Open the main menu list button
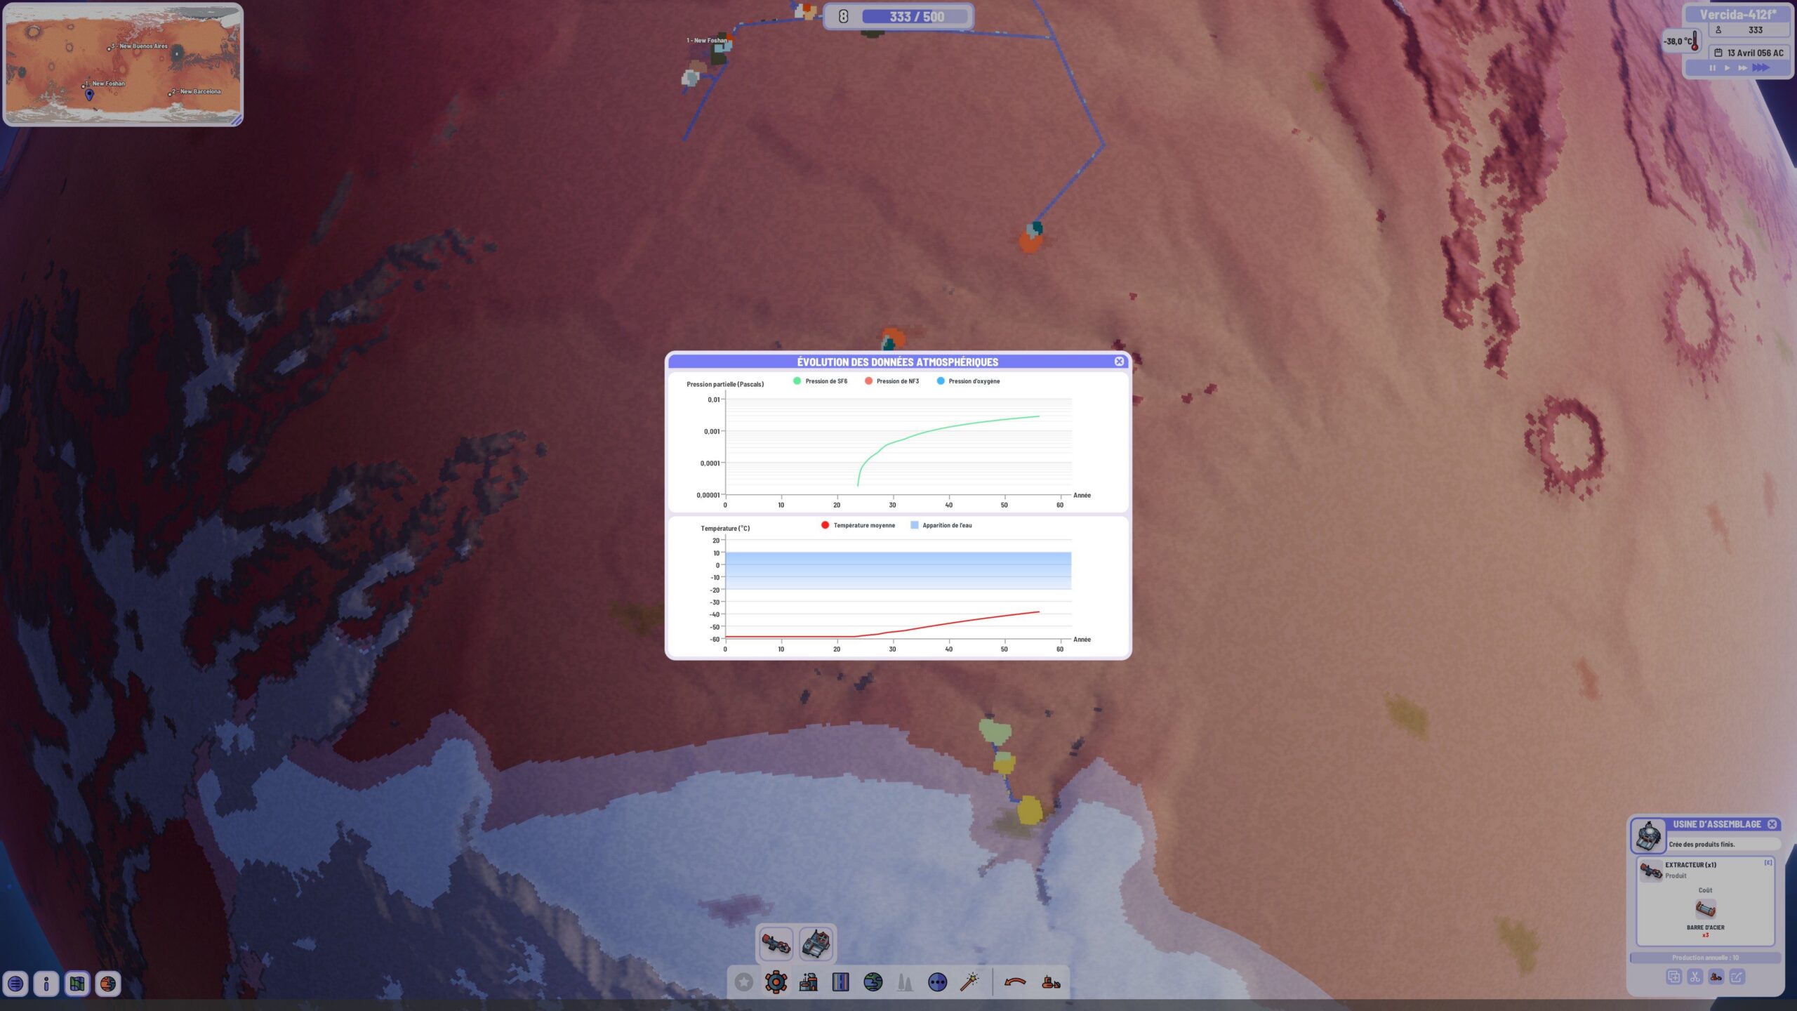This screenshot has height=1011, width=1797. point(15,984)
